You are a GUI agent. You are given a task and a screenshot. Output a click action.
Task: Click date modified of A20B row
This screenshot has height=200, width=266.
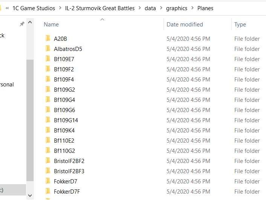tap(188, 39)
